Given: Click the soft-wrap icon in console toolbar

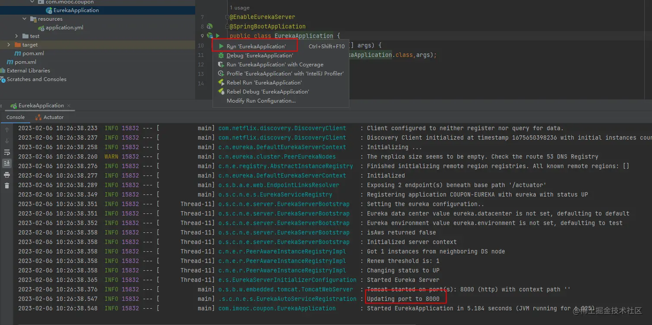Looking at the screenshot, I should coord(7,152).
